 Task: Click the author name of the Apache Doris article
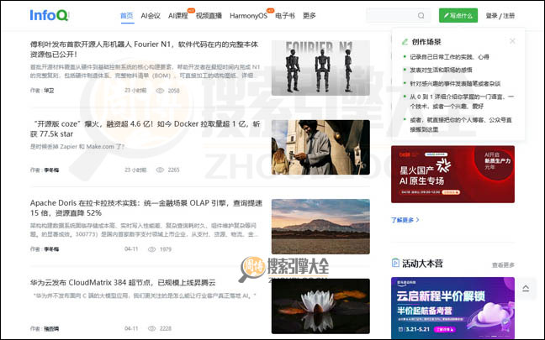coord(51,249)
